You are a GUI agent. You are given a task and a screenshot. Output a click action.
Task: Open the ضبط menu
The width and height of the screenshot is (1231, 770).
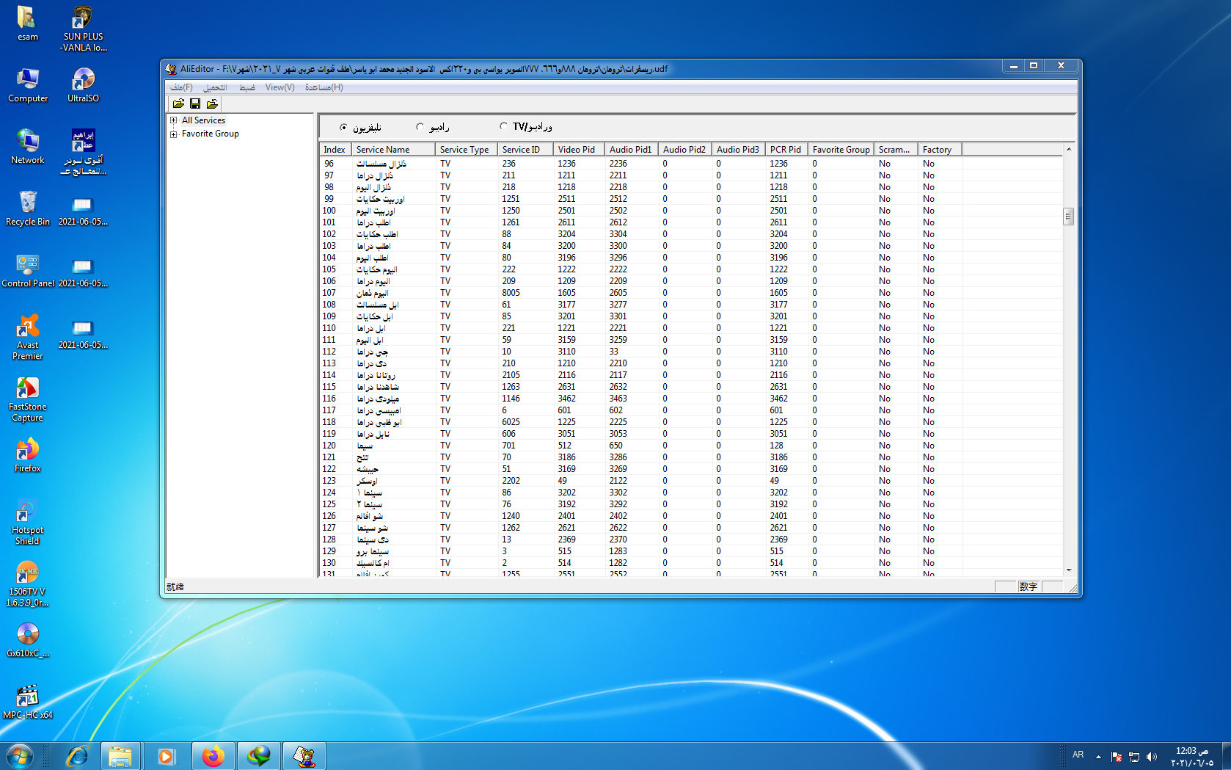247,87
